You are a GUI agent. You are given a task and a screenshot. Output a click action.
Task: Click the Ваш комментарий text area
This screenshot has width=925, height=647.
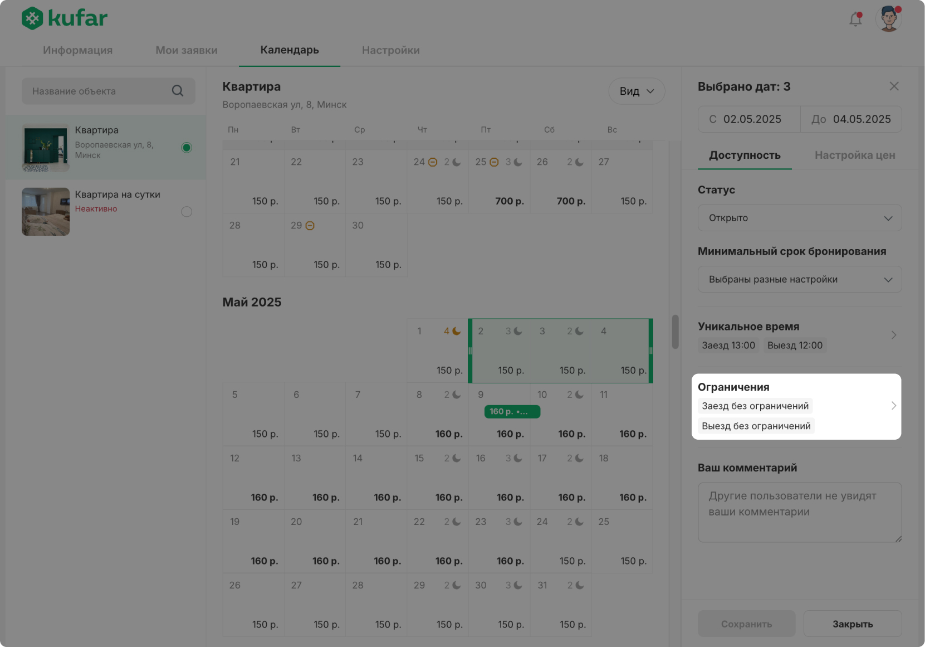[x=799, y=512]
